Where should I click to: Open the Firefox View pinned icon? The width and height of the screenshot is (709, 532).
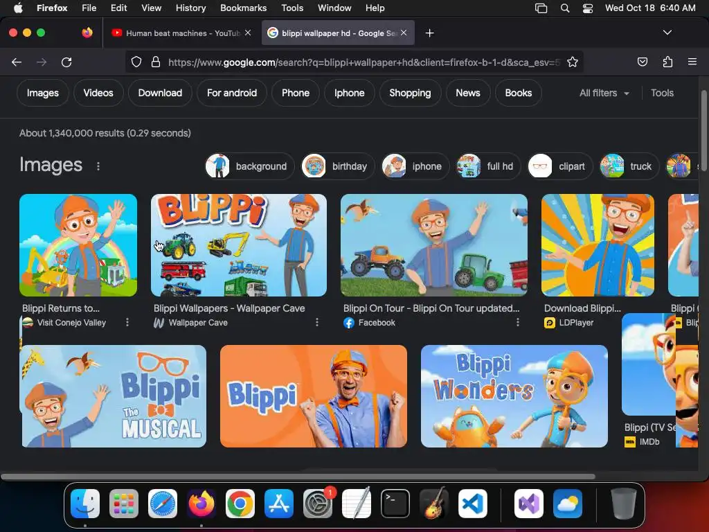(x=87, y=33)
